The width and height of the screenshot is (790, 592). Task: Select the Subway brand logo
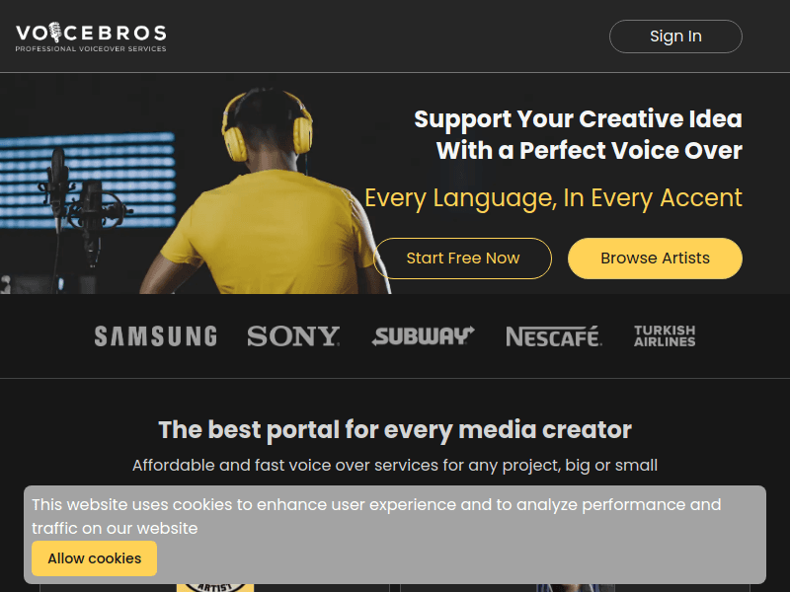[x=424, y=336]
